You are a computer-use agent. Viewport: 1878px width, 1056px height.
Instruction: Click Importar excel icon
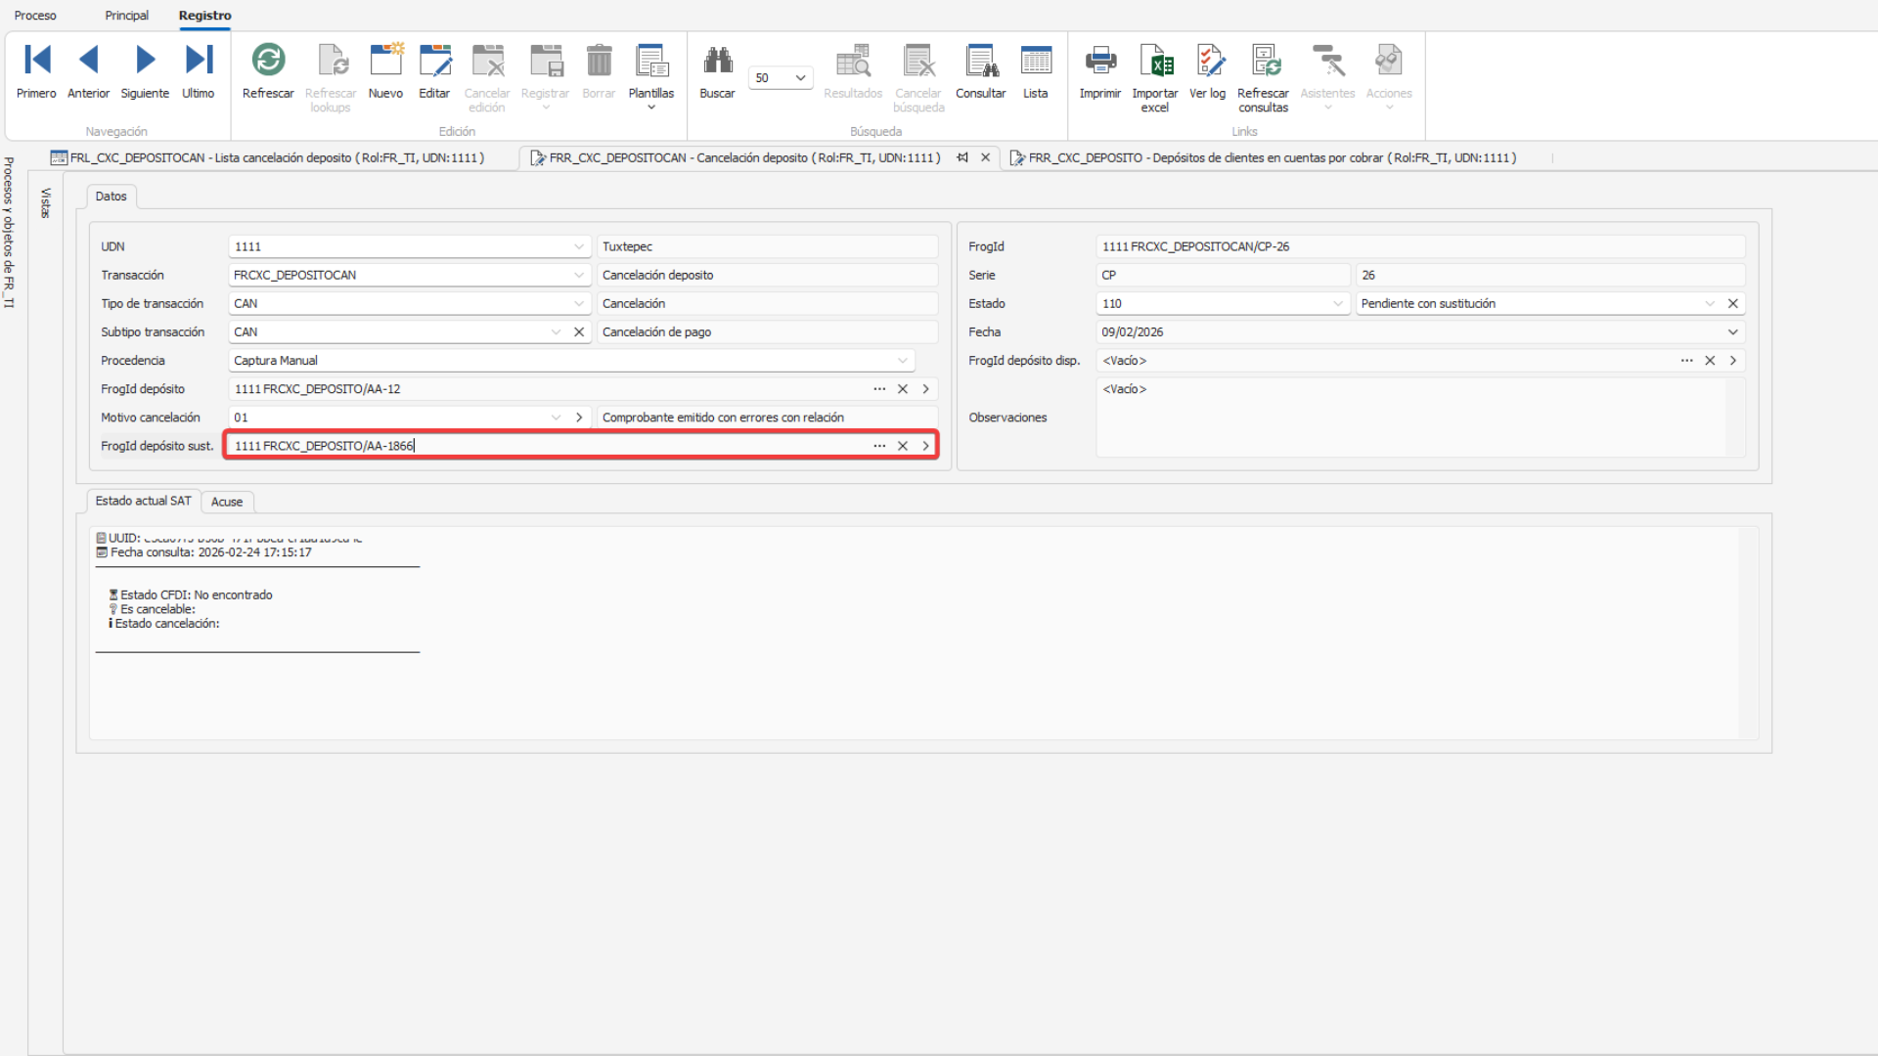[1155, 61]
